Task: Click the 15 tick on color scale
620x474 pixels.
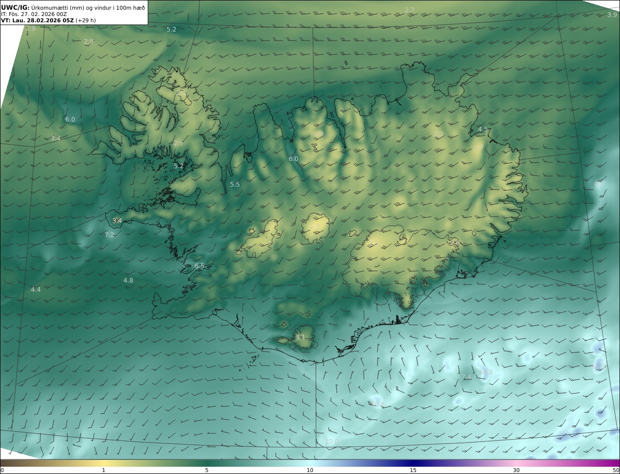Action: pyautogui.click(x=413, y=470)
